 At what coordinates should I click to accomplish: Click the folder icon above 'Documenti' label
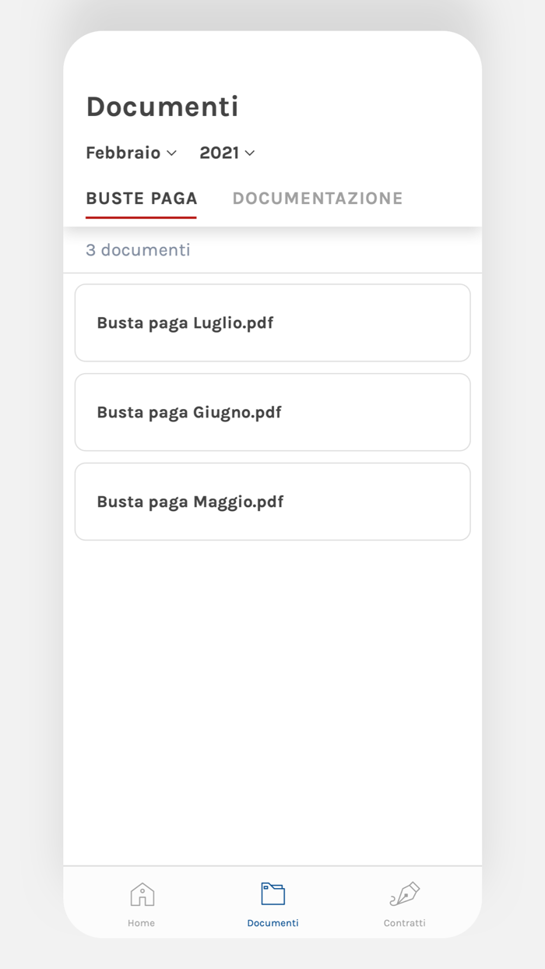point(272,894)
